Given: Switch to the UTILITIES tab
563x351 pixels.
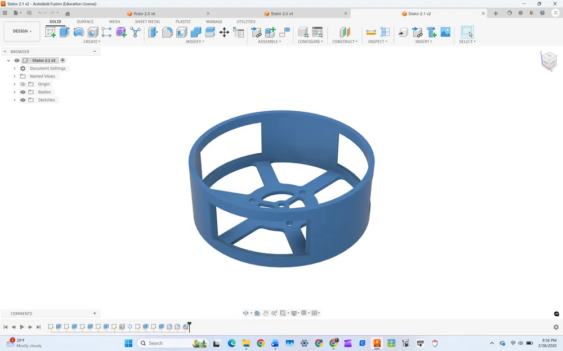Looking at the screenshot, I should click(x=246, y=21).
